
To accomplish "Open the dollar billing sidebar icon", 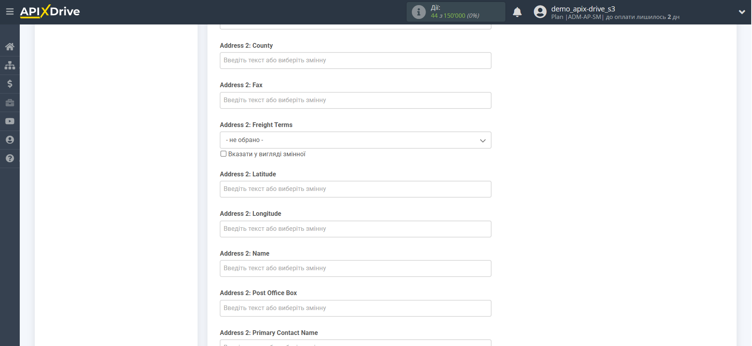I will click(10, 84).
